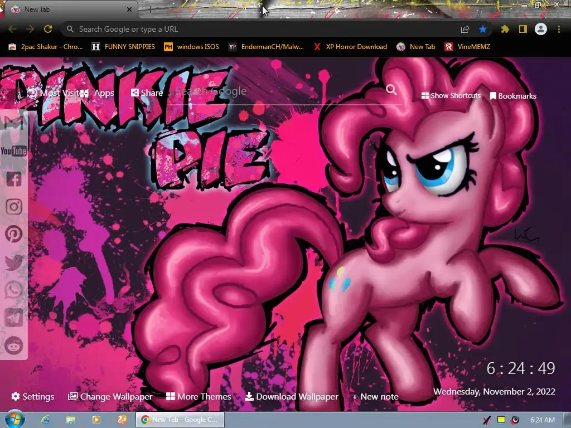Open Bookmarks on the page
The width and height of the screenshot is (571, 428).
(x=513, y=96)
